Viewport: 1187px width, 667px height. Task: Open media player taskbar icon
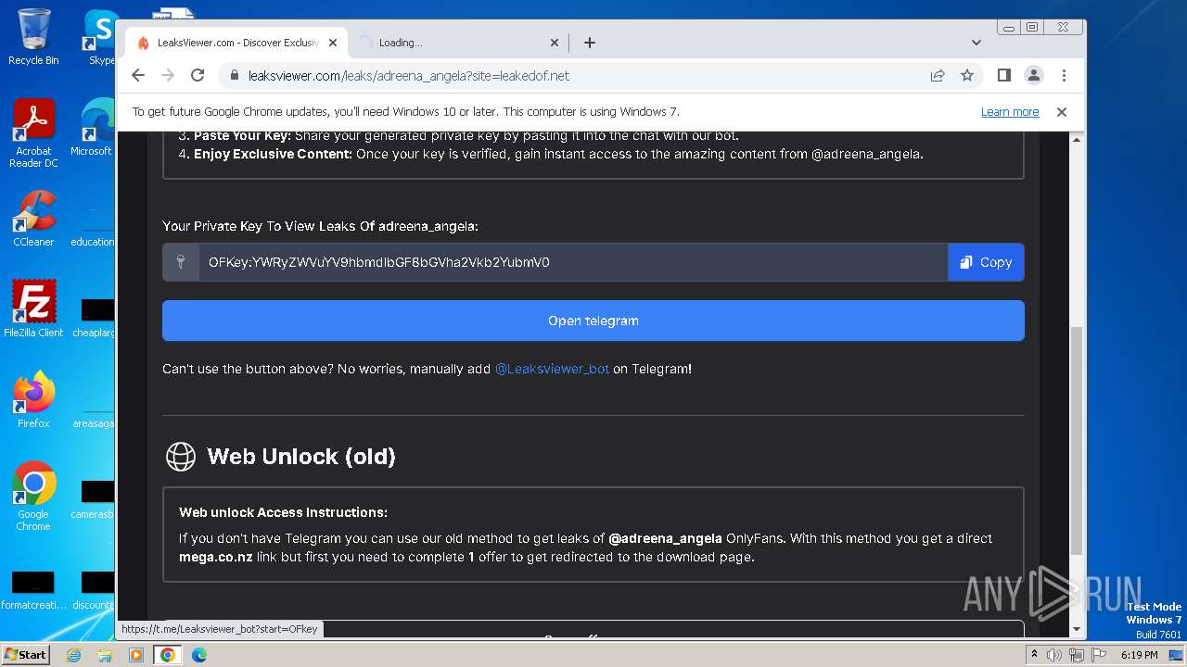[136, 655]
